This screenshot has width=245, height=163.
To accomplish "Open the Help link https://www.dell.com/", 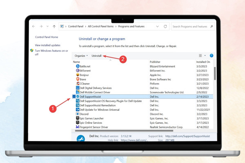I will coord(134,140).
